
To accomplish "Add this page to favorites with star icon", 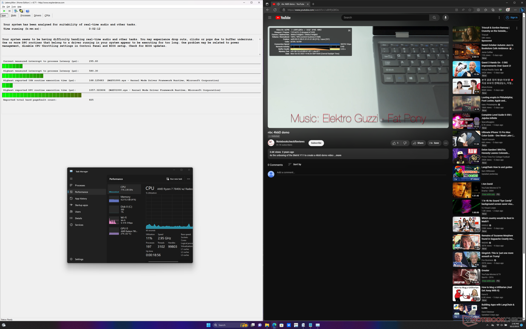I will coord(470,10).
